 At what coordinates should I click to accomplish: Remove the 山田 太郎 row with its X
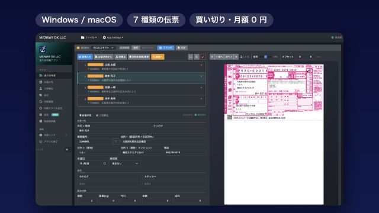[201, 65]
